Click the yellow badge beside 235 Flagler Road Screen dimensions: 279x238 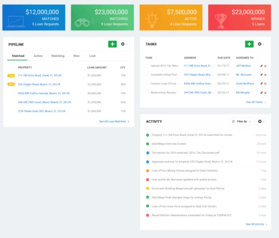click(x=11, y=84)
